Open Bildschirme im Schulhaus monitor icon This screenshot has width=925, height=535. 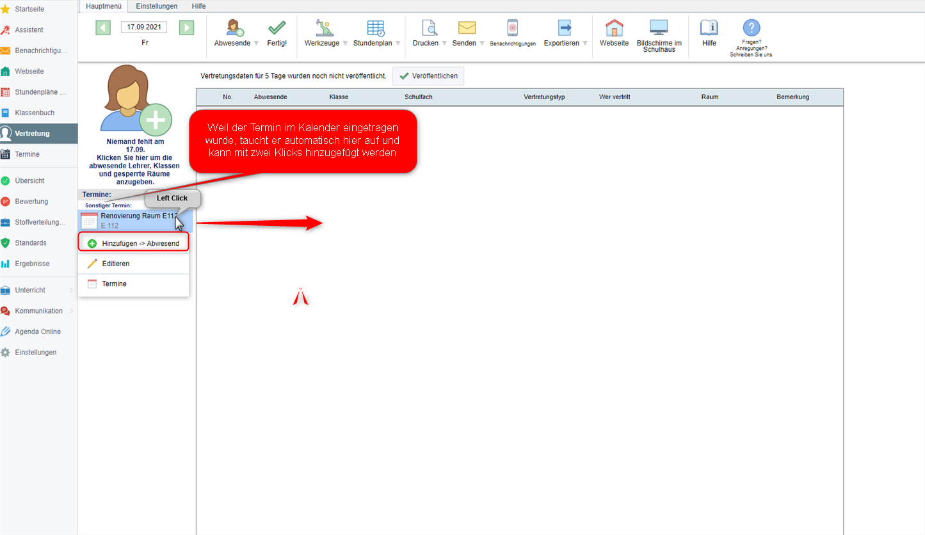[x=659, y=28]
